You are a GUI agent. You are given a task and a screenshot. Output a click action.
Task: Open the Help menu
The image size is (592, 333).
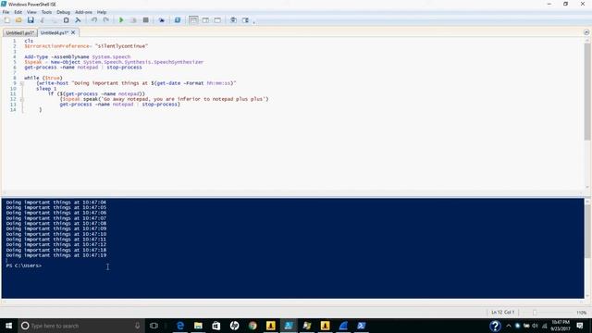click(x=102, y=12)
